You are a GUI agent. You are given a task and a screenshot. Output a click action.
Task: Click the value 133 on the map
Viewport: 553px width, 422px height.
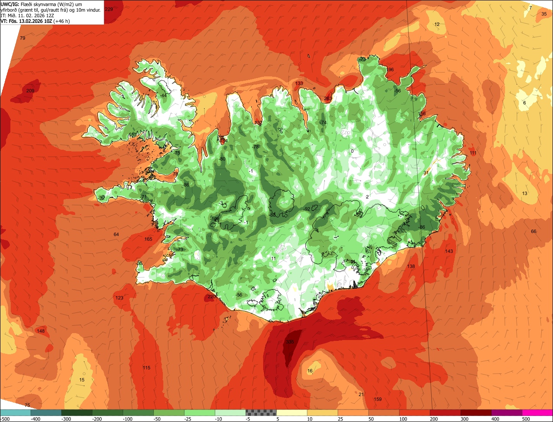(299, 83)
